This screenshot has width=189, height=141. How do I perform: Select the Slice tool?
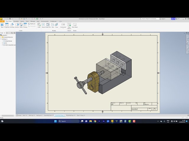[x=53, y=26]
